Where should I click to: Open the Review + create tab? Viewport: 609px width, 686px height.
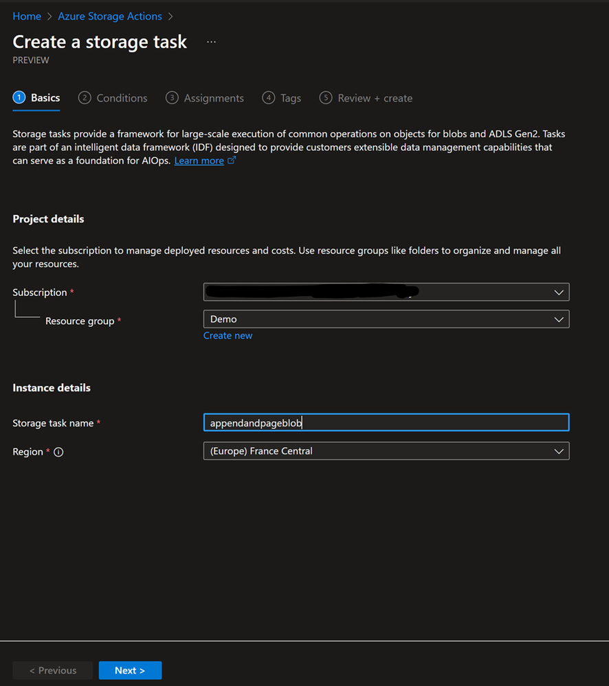(x=366, y=98)
